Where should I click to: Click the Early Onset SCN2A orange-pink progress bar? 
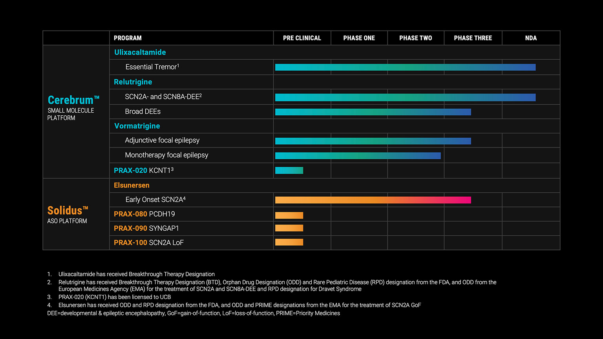[x=373, y=200]
